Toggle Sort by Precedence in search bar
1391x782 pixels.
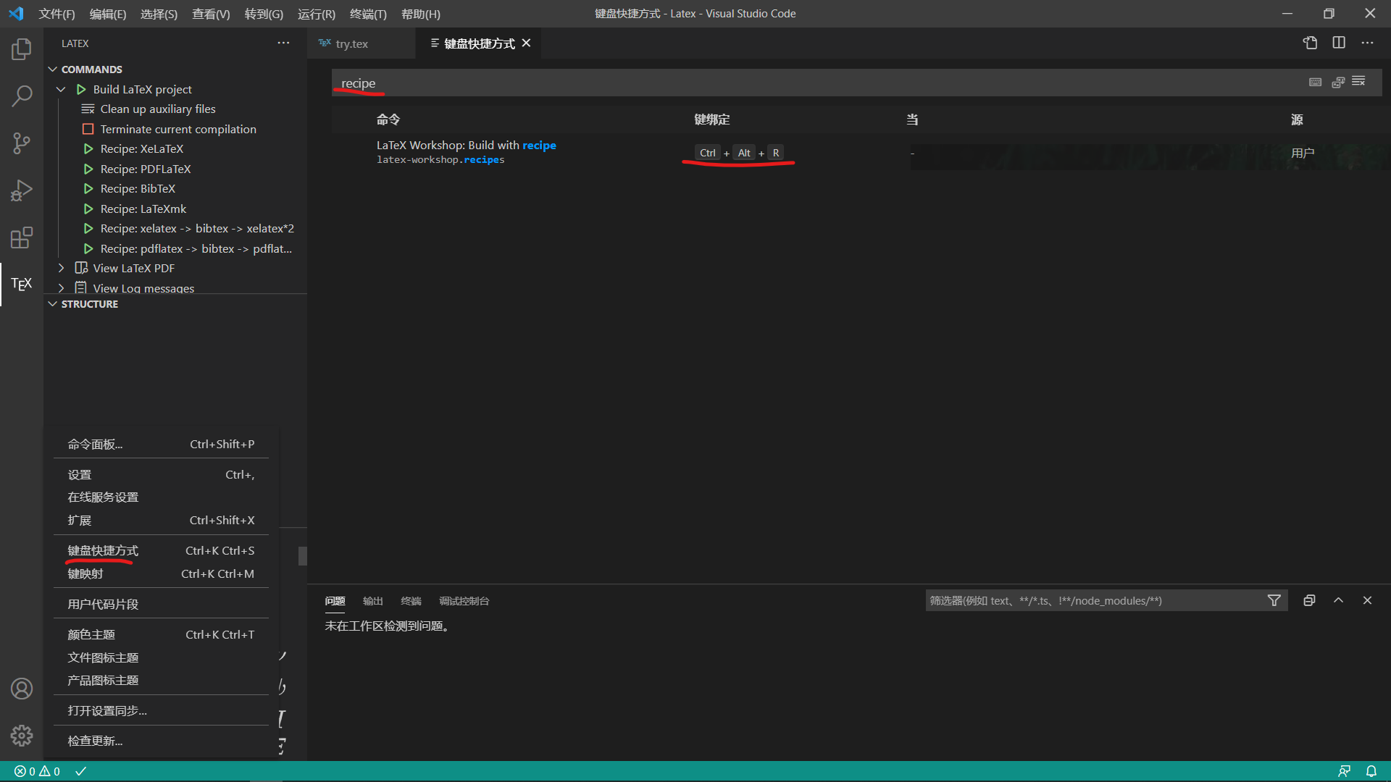pos(1338,83)
